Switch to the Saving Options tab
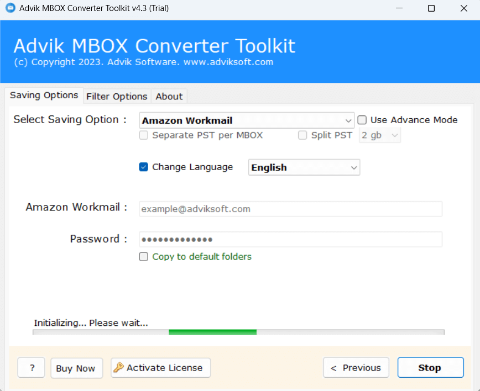Screen dimensions: 480x391 tap(44, 96)
